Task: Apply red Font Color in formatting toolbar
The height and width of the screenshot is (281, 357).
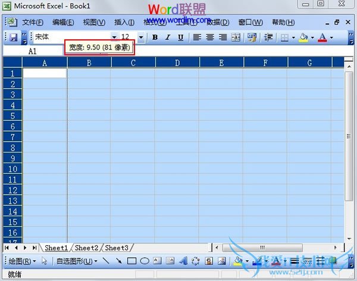Action: (x=322, y=38)
